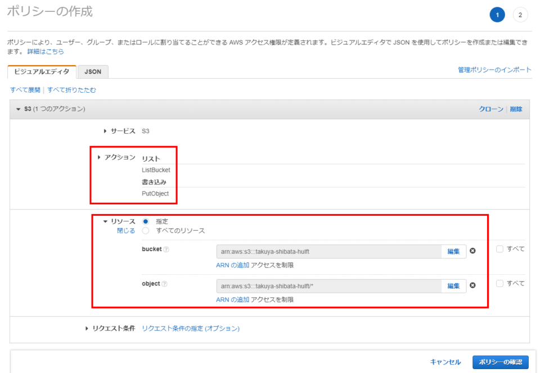Clone the S3 block with クローン
The width and height of the screenshot is (540, 373).
(x=491, y=109)
